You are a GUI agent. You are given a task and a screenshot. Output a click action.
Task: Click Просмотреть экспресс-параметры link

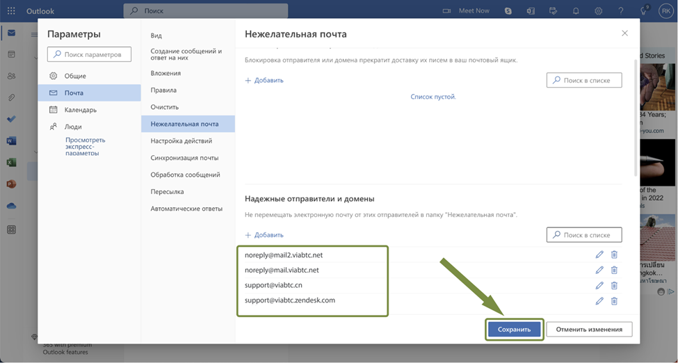(x=85, y=146)
